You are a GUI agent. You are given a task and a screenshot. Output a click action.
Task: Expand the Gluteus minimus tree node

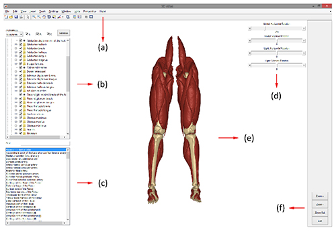pyautogui.click(x=16, y=126)
